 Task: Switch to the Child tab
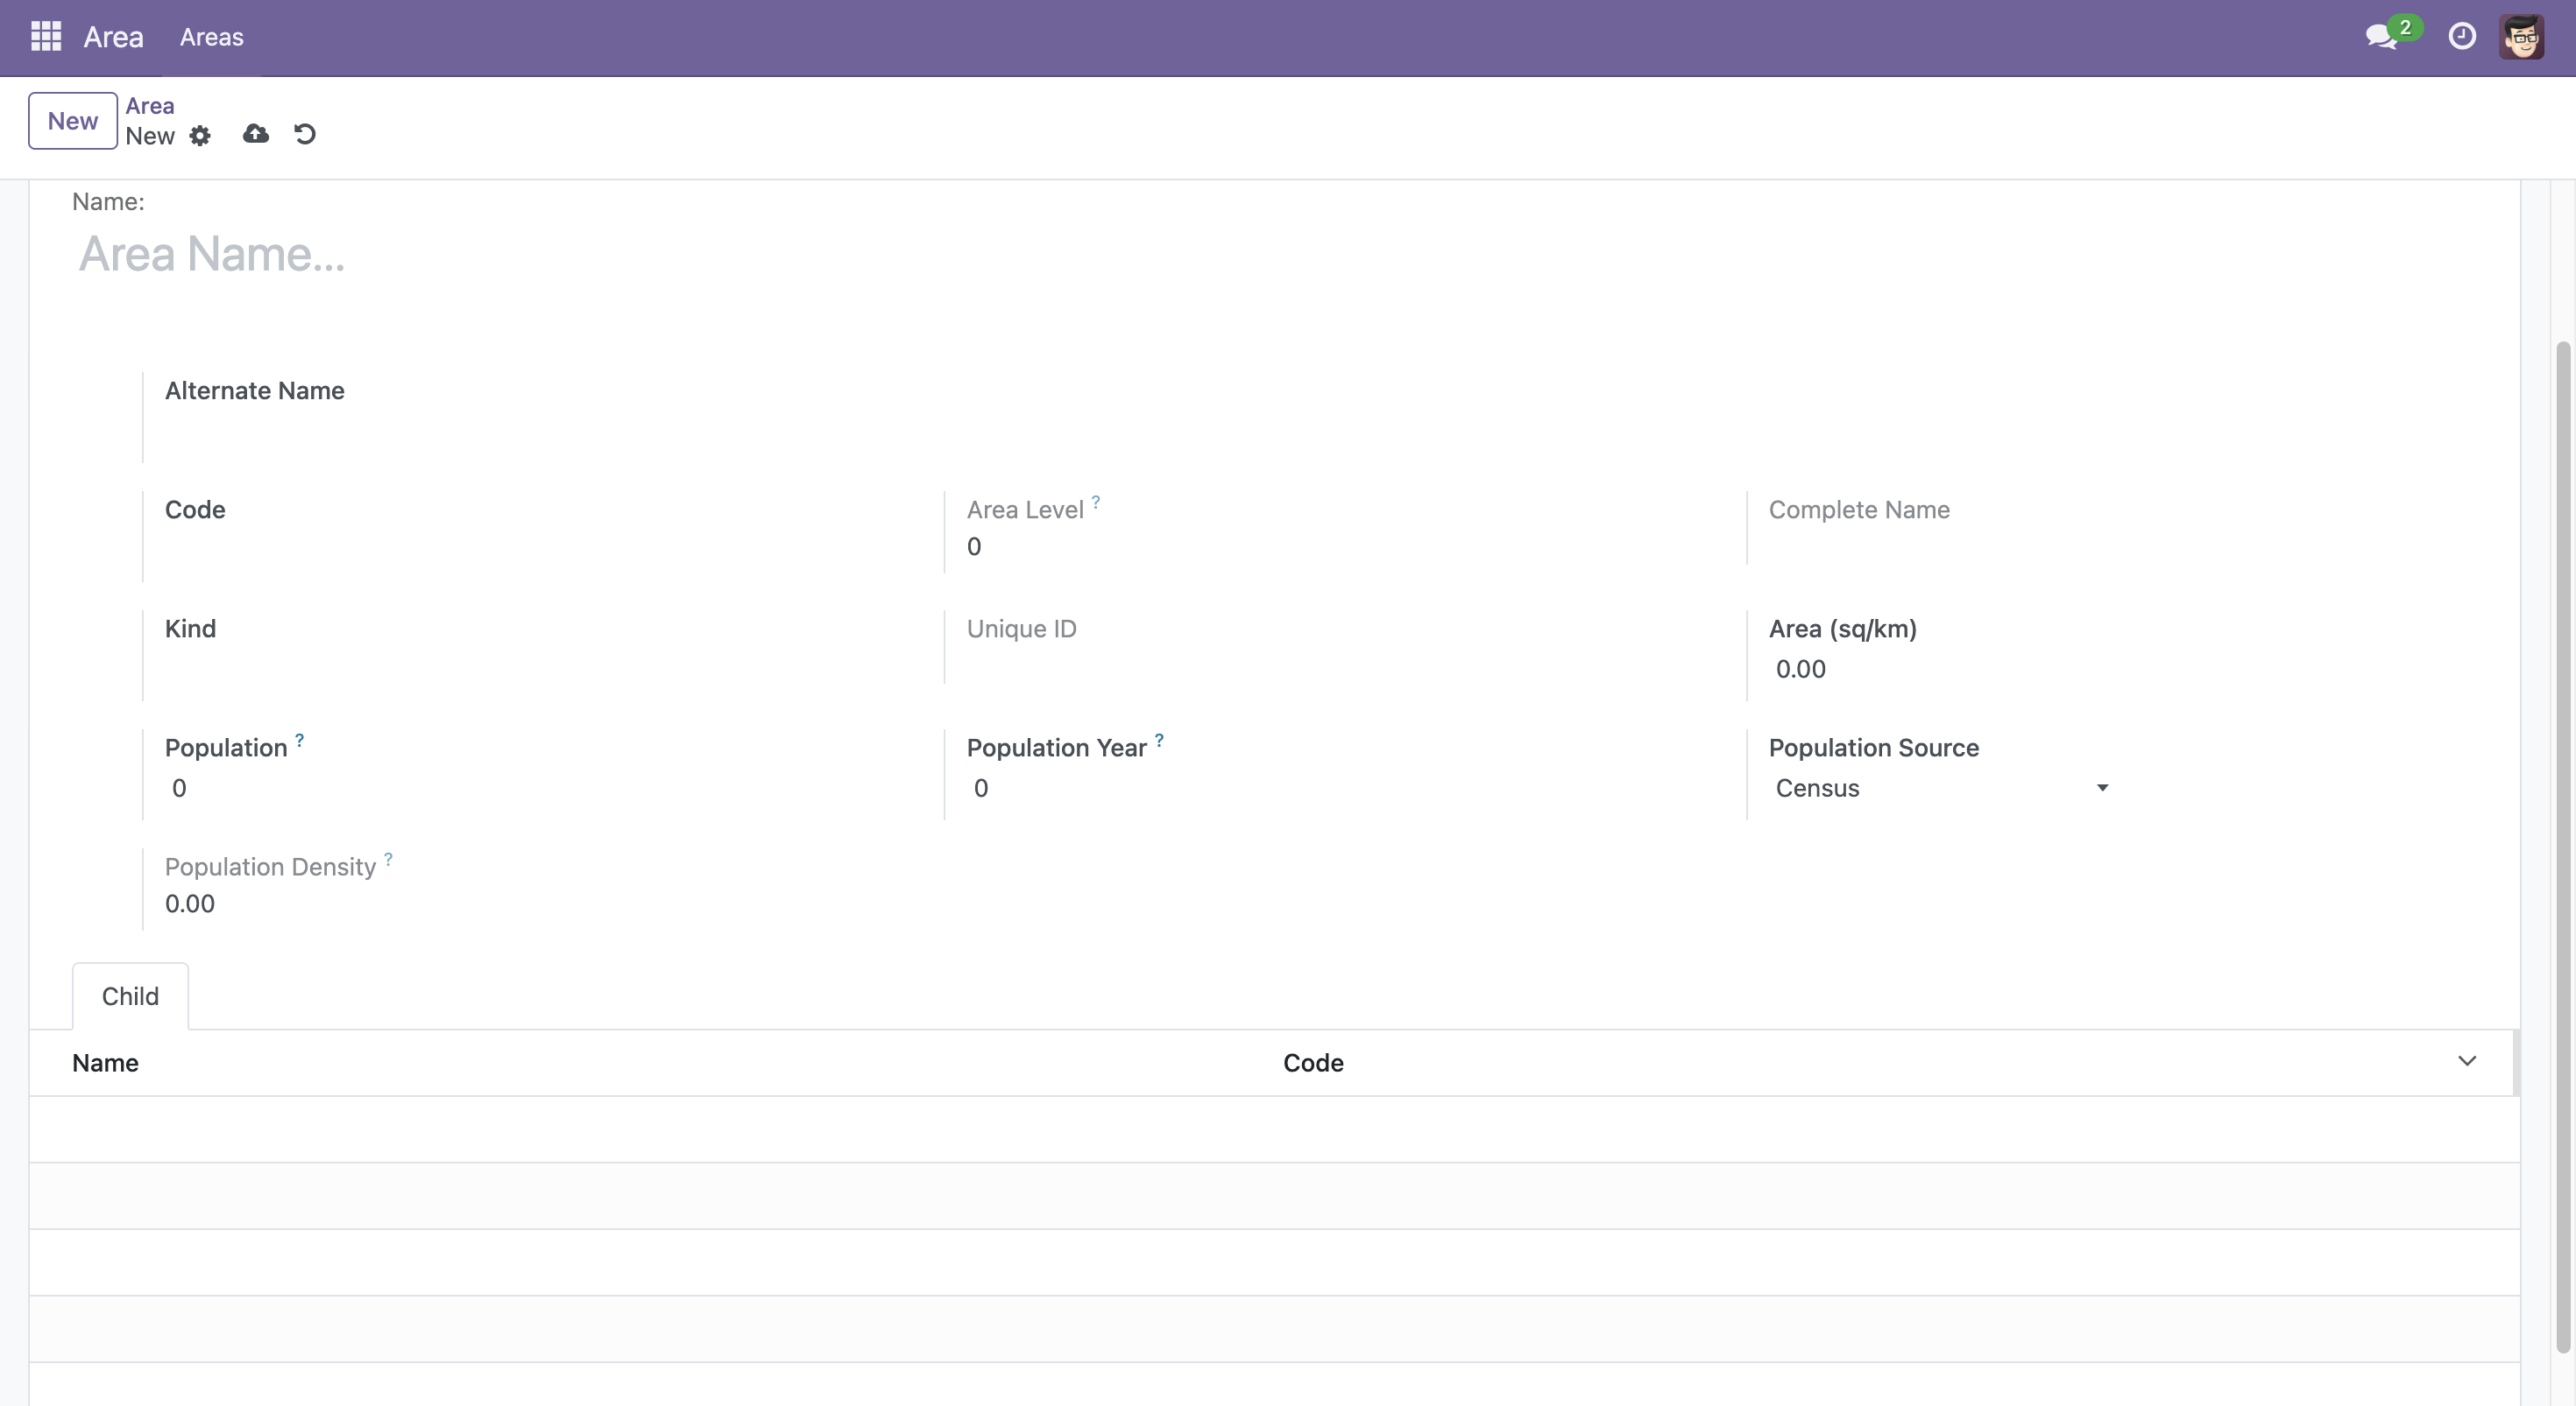click(x=130, y=996)
